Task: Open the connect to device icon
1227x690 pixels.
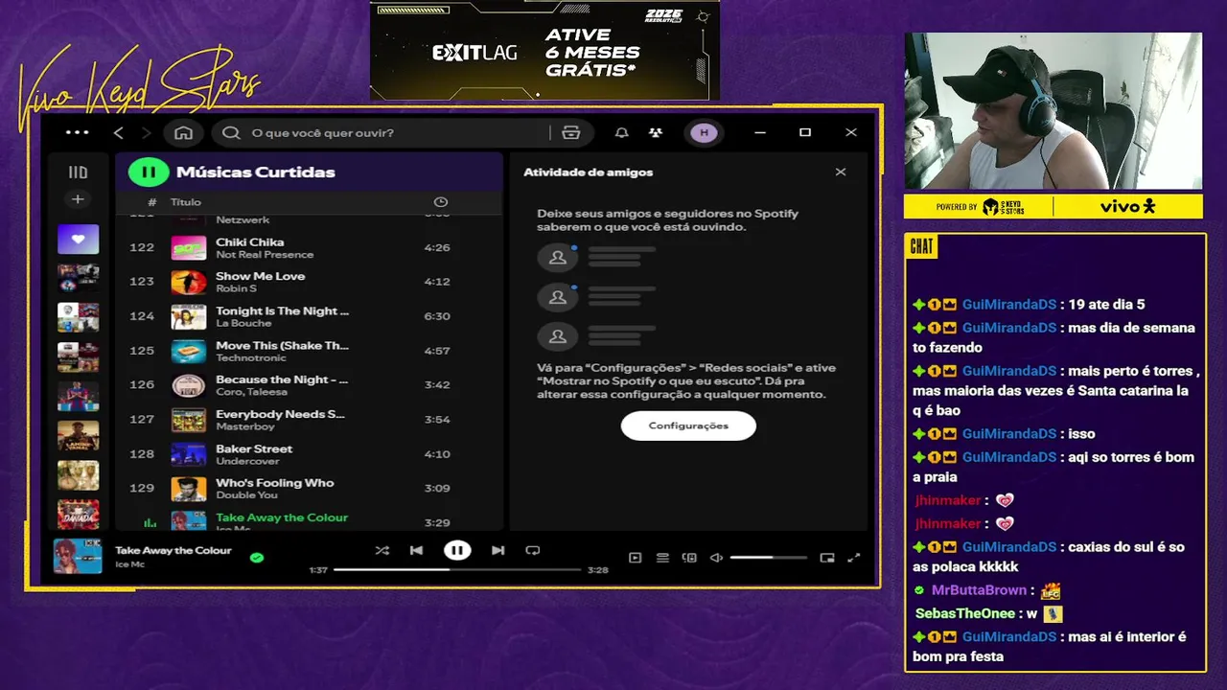Action: 689,558
